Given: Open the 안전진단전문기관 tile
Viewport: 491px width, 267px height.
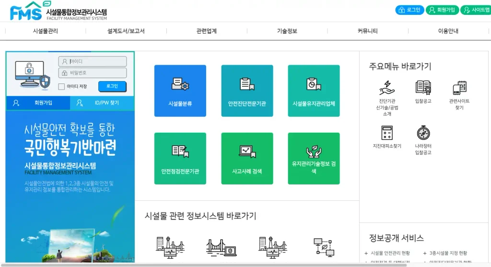Looking at the screenshot, I should tap(247, 91).
